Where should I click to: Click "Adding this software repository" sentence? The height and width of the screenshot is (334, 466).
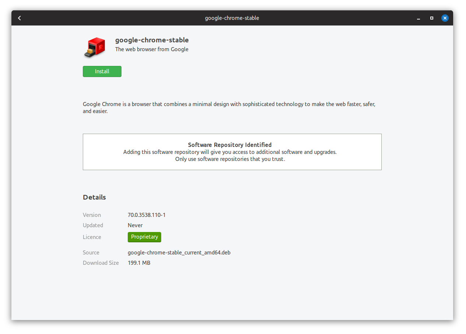click(230, 152)
